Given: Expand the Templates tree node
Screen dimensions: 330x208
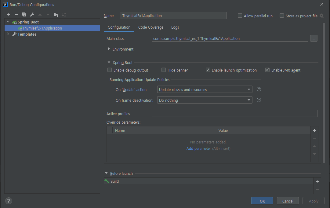Looking at the screenshot, I should (x=8, y=34).
